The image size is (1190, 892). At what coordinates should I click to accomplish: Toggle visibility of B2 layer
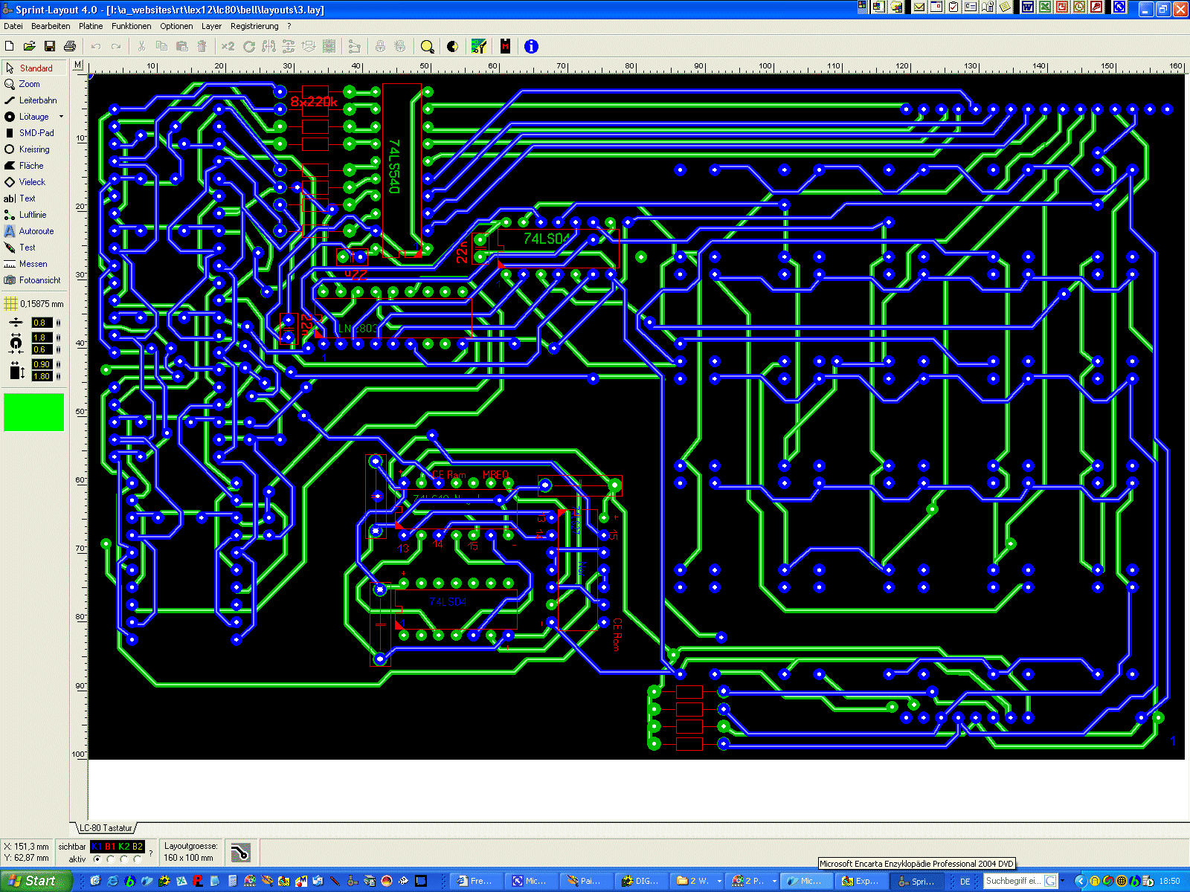(x=138, y=847)
